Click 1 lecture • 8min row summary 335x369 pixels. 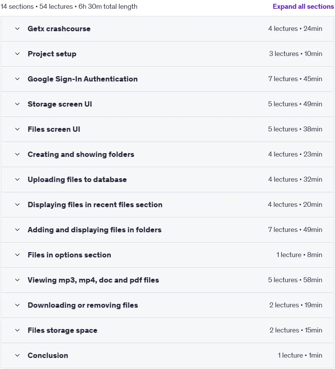pyautogui.click(x=299, y=255)
